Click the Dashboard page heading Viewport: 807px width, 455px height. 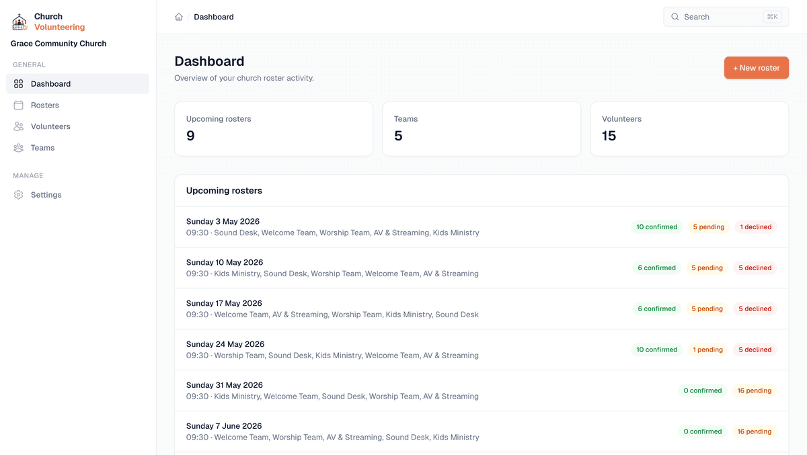coord(209,61)
